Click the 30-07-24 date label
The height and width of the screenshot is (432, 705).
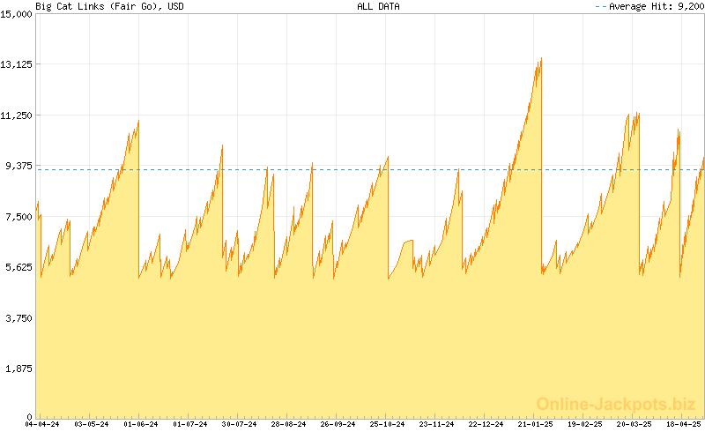[x=239, y=424]
